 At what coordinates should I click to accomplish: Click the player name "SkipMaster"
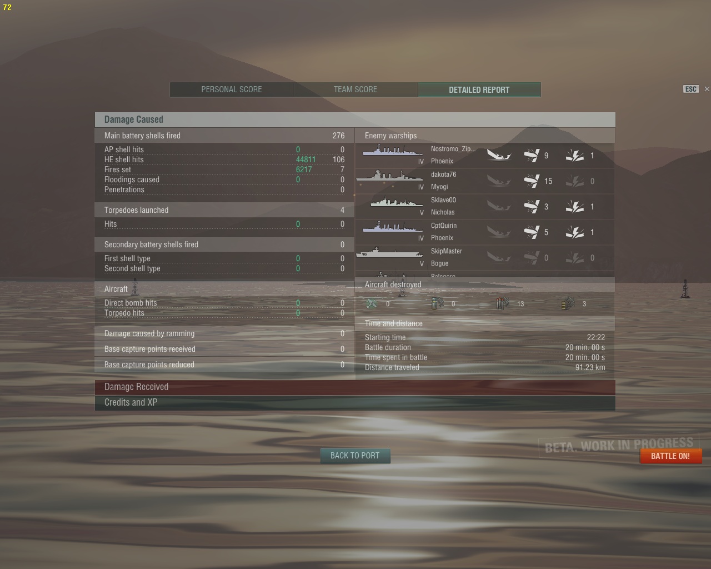pyautogui.click(x=447, y=251)
